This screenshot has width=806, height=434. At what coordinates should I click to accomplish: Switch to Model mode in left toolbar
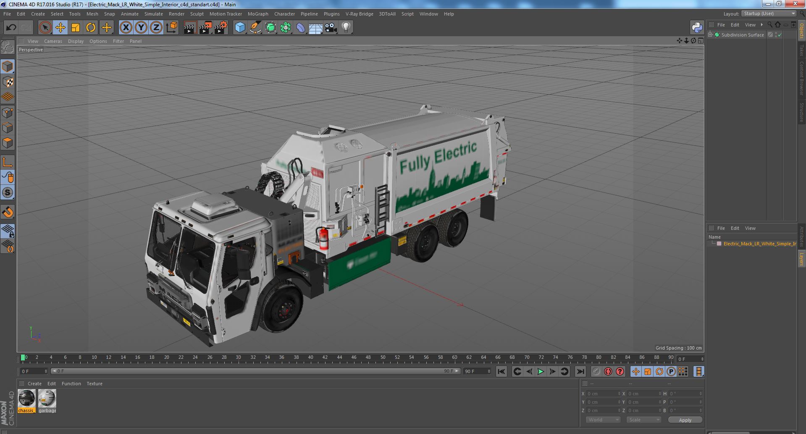pyautogui.click(x=8, y=66)
